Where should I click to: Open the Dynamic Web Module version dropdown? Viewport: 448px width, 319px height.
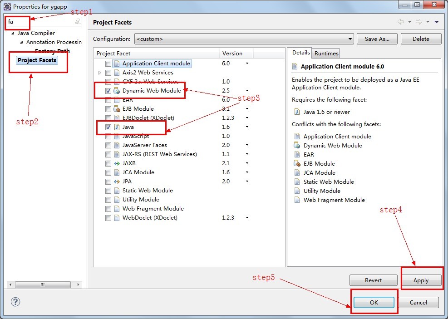(247, 91)
